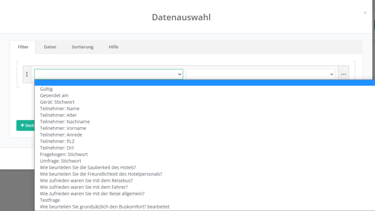Select Gesendet am option
Image resolution: width=375 pixels, height=211 pixels.
point(54,95)
